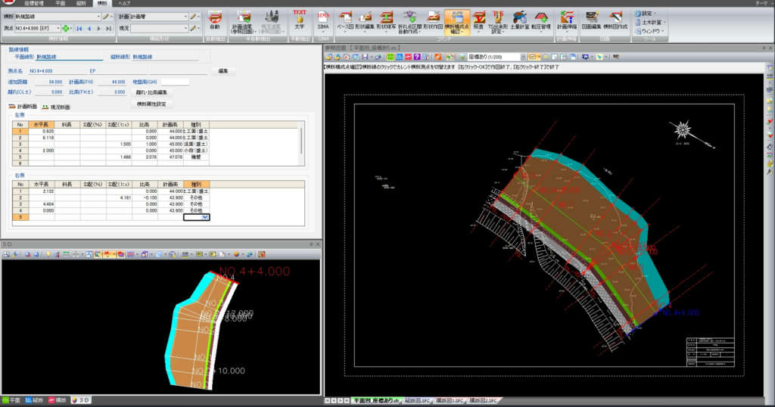Screen dimensions: 775x407
Task: Click the 横断構成点確認 command icon
Action: point(456,20)
